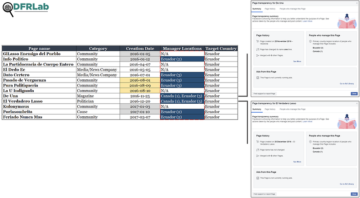Click the Creation Date column header
This screenshot has height=198, width=360.
140,48
